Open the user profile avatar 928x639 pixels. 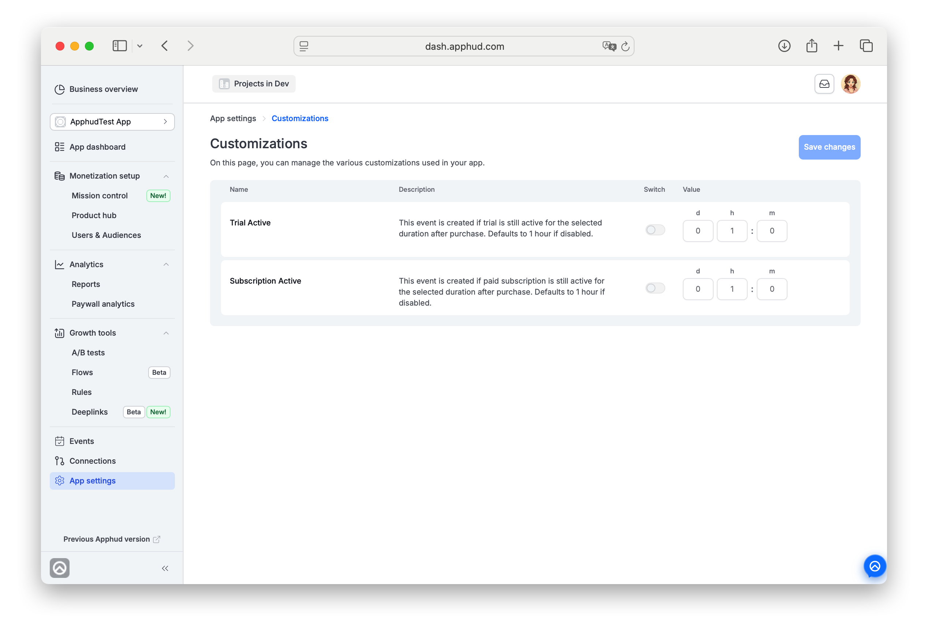click(x=850, y=84)
